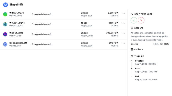Vote For with the green checkmark button
The image size is (172, 96).
134,20
